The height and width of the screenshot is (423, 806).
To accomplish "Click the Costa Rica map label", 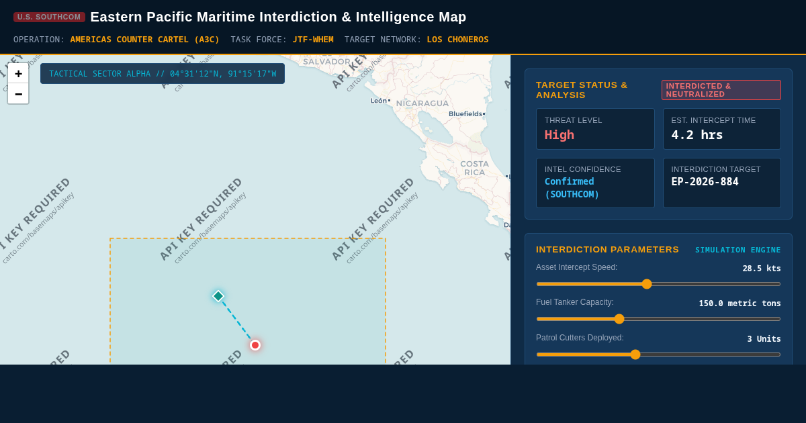I will point(474,168).
